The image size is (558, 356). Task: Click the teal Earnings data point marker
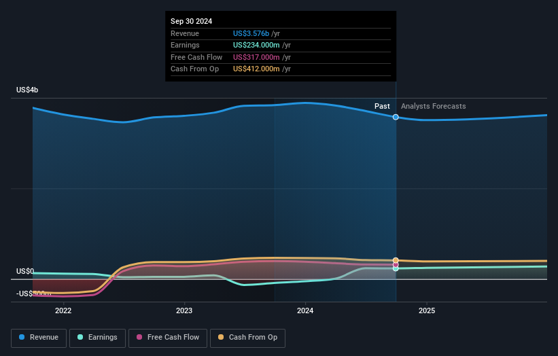pos(396,268)
